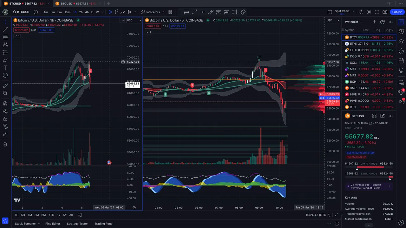Open the brush drawing tool
This screenshot has height=228, width=406.
click(x=5, y=60)
